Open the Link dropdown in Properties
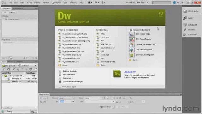 click(99, 102)
